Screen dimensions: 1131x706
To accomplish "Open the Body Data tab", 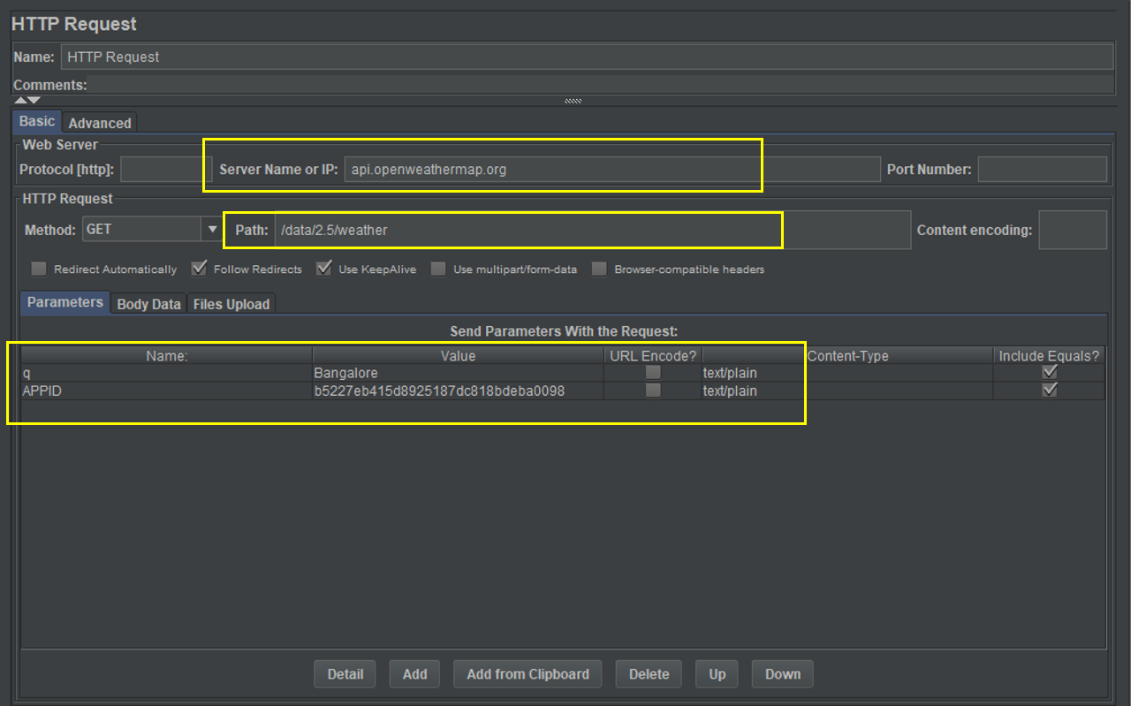I will click(148, 303).
